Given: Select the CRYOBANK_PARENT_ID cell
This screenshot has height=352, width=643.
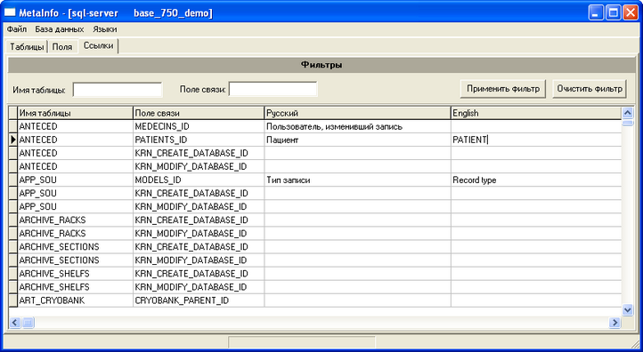Looking at the screenshot, I should [199, 300].
